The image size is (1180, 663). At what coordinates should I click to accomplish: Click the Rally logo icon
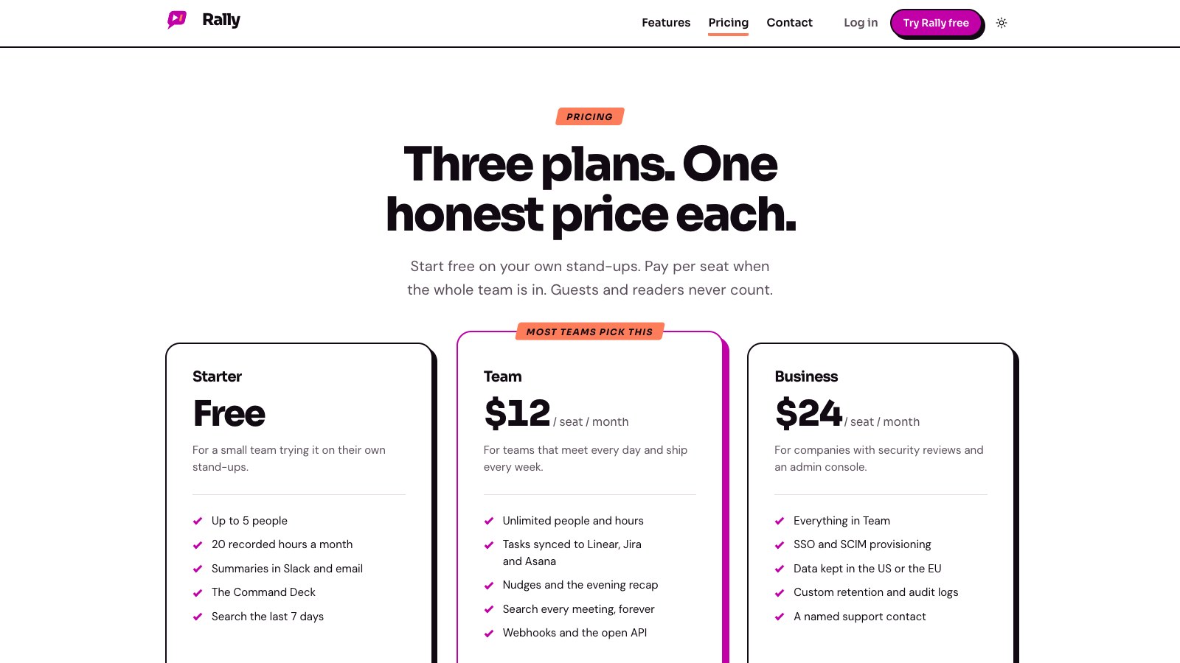tap(177, 20)
